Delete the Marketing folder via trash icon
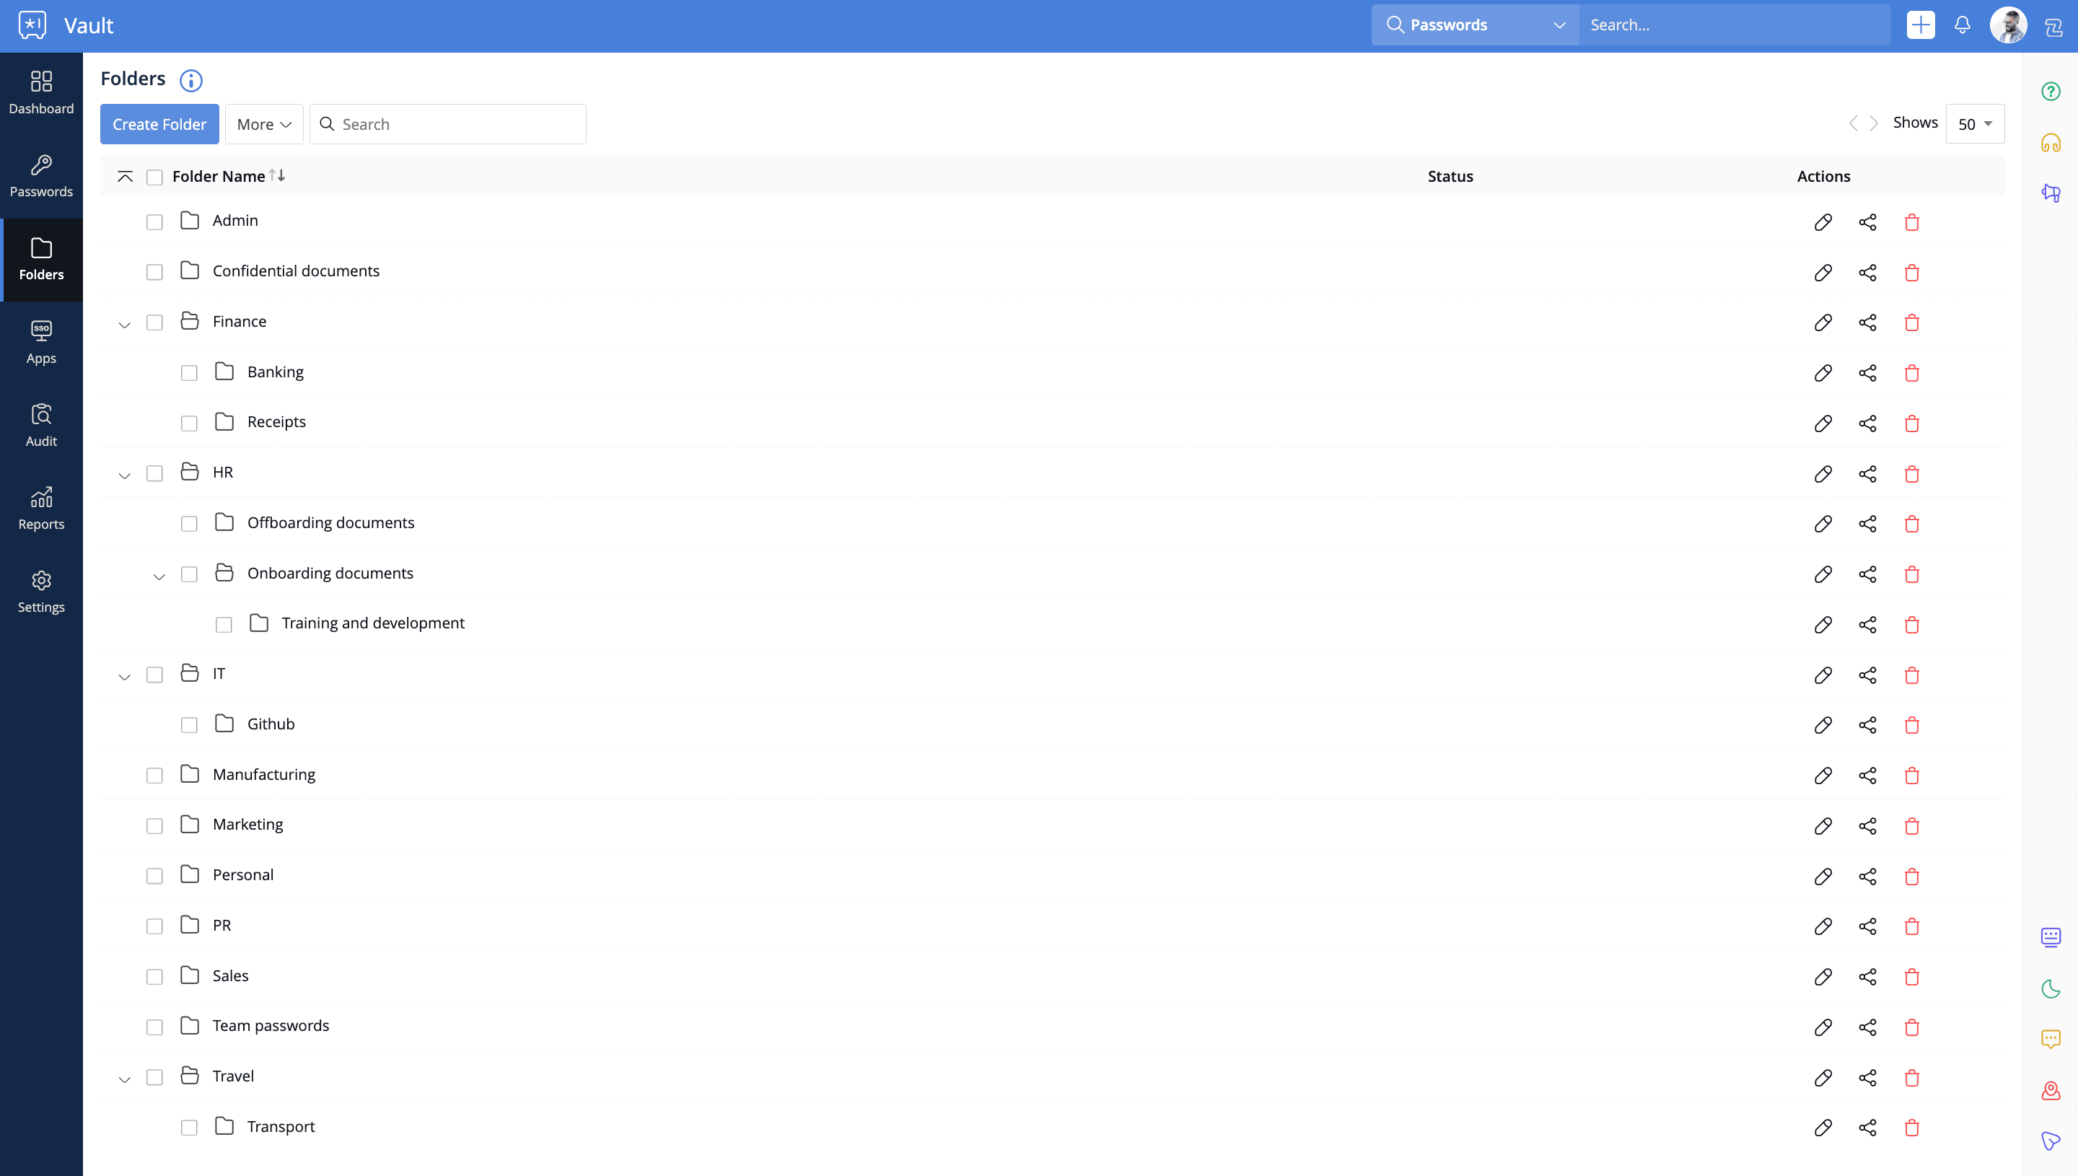Viewport: 2078px width, 1176px height. [1911, 825]
